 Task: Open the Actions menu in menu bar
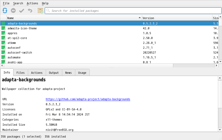[x=32, y=3]
